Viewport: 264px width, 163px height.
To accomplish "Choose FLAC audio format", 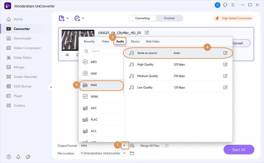I will [x=101, y=120].
